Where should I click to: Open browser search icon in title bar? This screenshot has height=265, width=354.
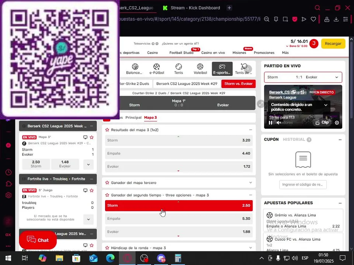(317, 8)
